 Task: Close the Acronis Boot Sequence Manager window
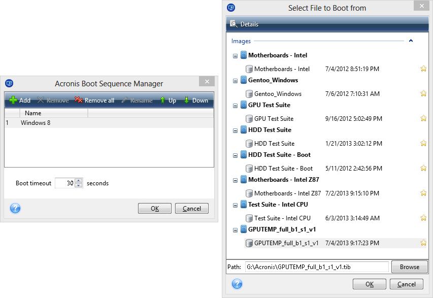[207, 81]
